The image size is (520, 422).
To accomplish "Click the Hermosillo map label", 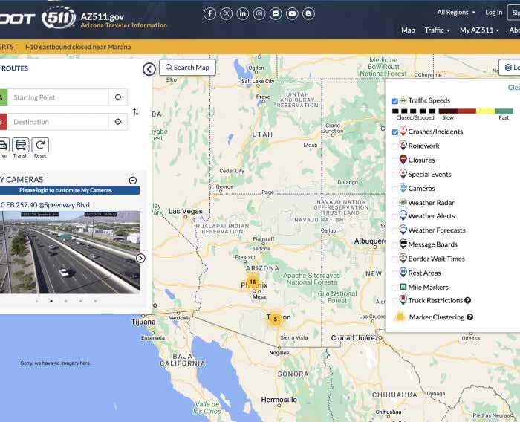I will [279, 400].
